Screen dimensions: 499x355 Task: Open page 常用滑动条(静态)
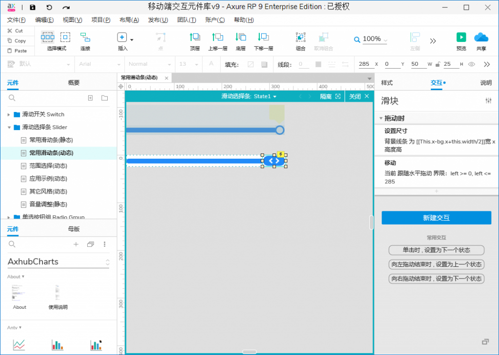point(51,140)
